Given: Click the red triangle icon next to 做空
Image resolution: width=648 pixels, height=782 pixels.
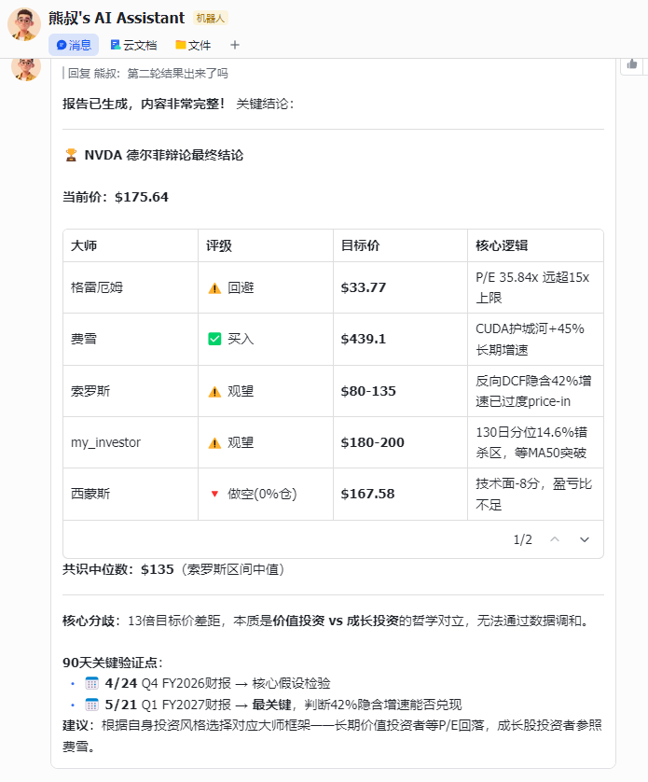Looking at the screenshot, I should click(214, 494).
